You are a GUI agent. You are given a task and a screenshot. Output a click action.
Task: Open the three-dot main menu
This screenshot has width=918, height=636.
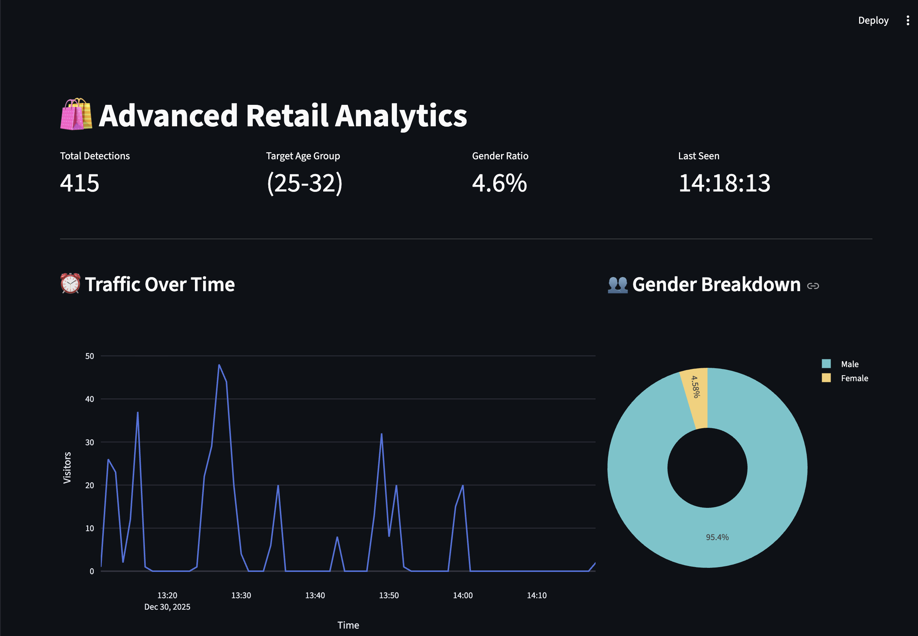pos(908,20)
